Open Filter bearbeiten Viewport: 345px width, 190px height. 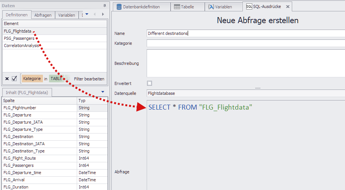pyautogui.click(x=89, y=79)
